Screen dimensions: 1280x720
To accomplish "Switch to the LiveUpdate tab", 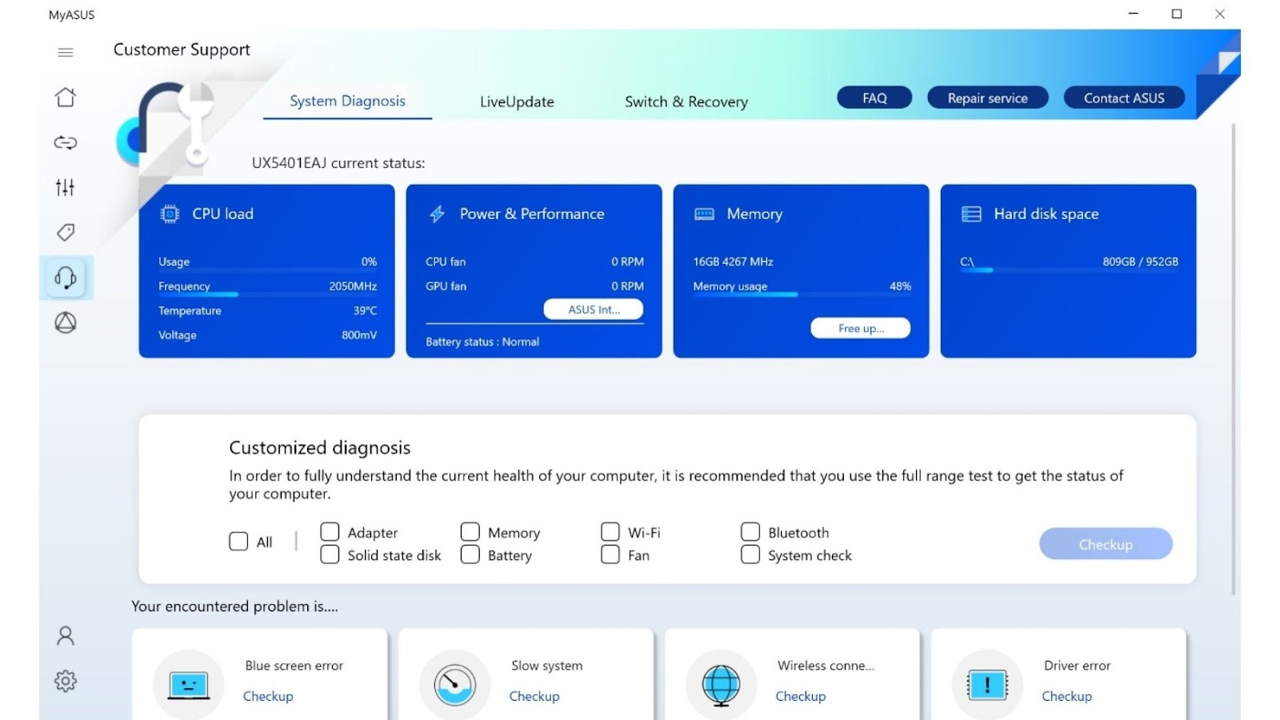I will pos(517,102).
